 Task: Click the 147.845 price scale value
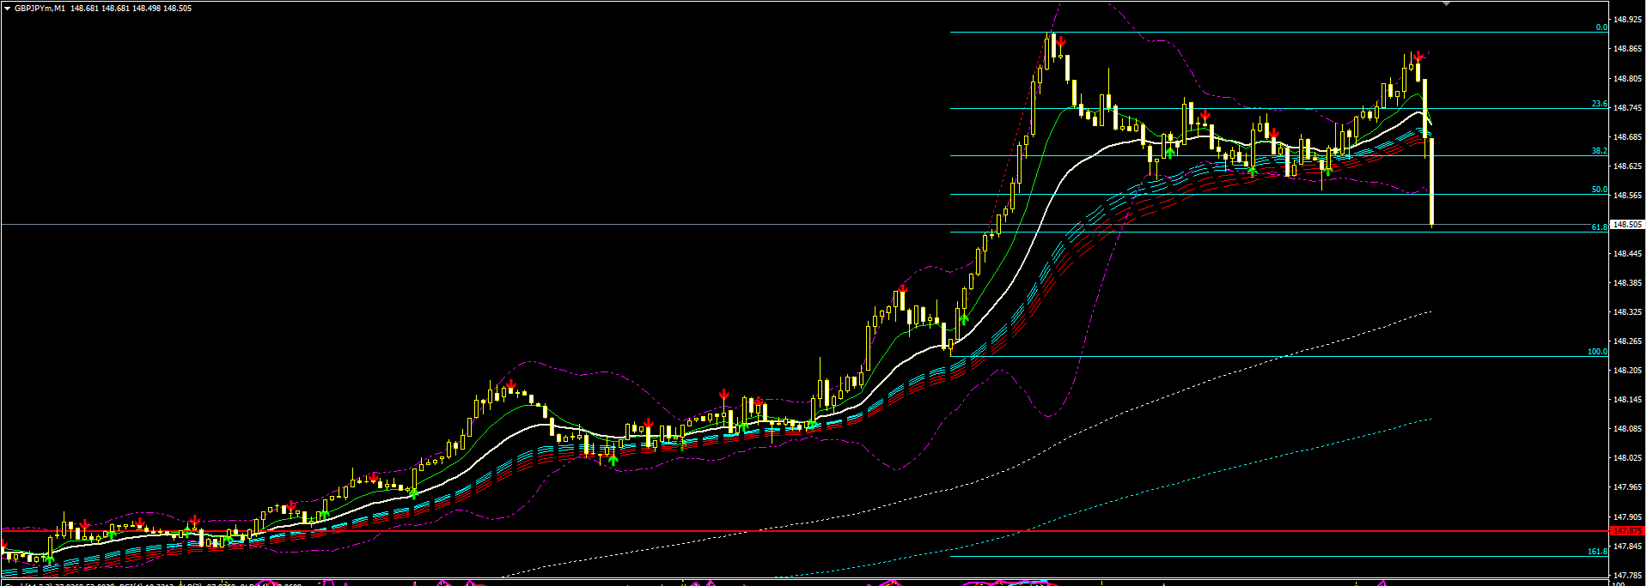click(1627, 547)
